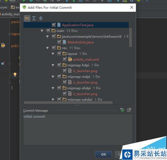Select the activity_main.xml row text
The width and height of the screenshot is (167, 160).
86,59
